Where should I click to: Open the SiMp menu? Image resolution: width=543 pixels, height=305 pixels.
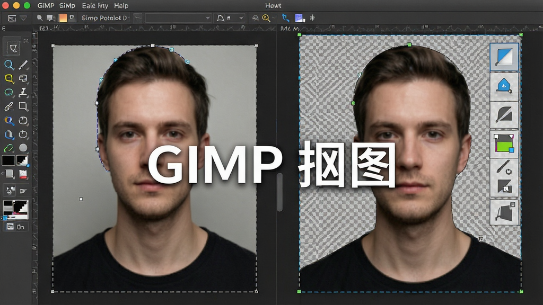(67, 5)
